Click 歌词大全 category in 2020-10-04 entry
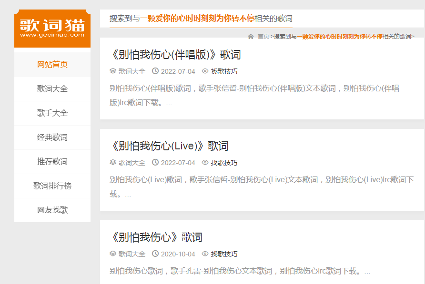This screenshot has height=284, width=425. click(x=132, y=254)
